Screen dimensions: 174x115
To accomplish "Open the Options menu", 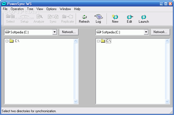I will pos(51,9).
